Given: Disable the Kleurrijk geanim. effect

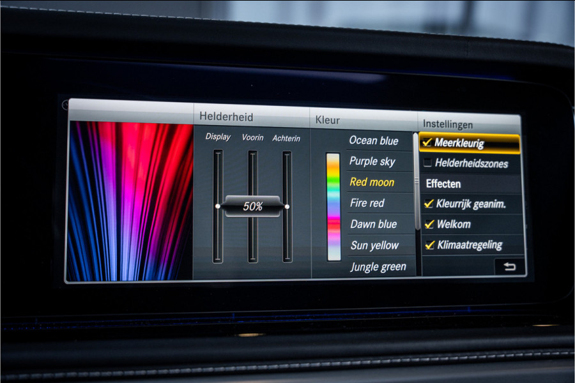Looking at the screenshot, I should click(429, 204).
